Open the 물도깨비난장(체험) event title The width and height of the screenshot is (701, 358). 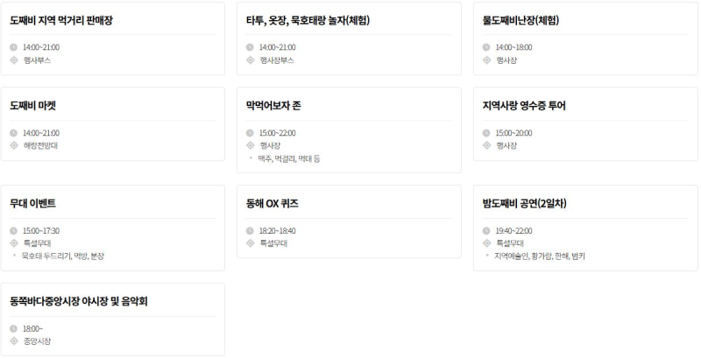tap(520, 20)
